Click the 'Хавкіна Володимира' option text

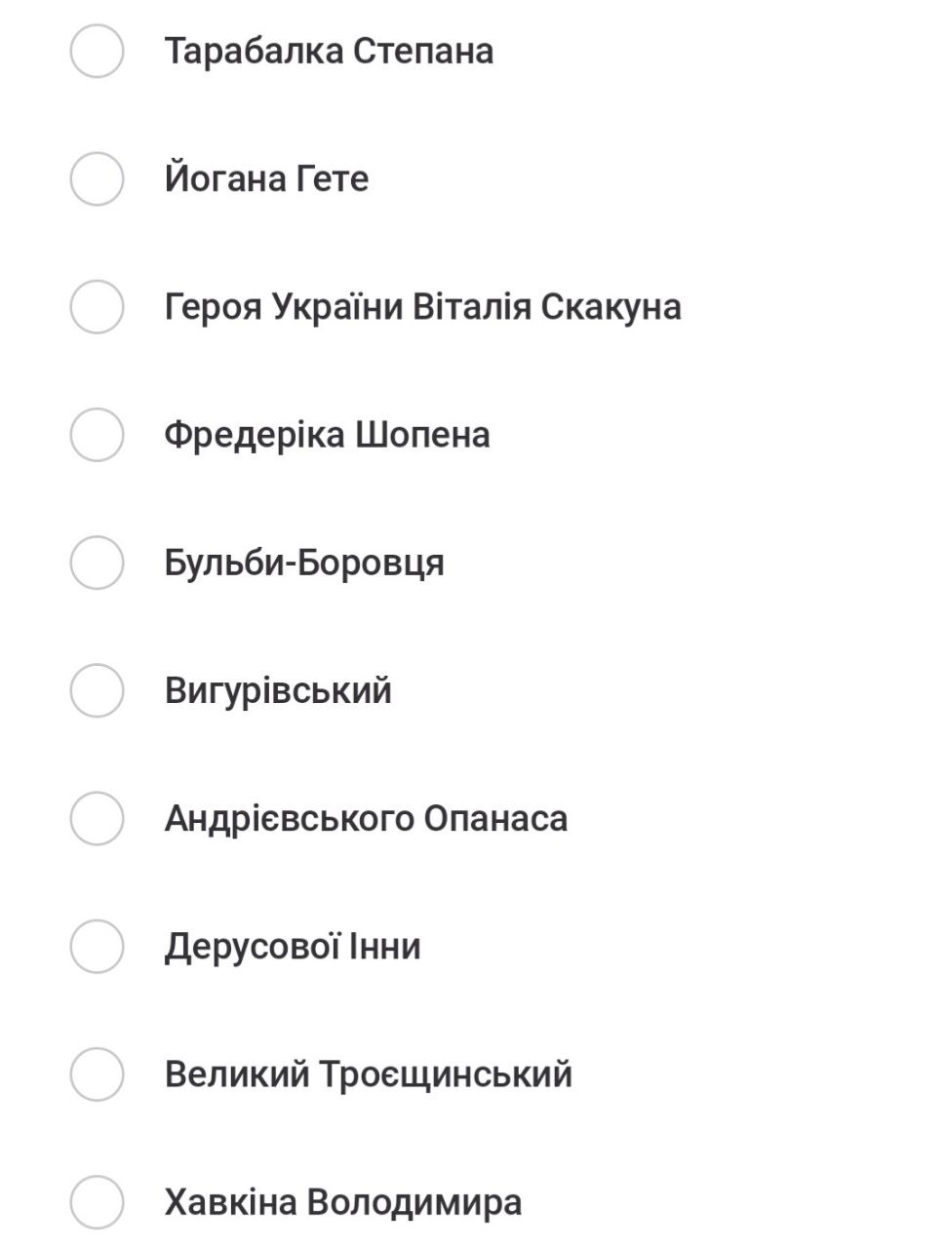pos(343,1201)
